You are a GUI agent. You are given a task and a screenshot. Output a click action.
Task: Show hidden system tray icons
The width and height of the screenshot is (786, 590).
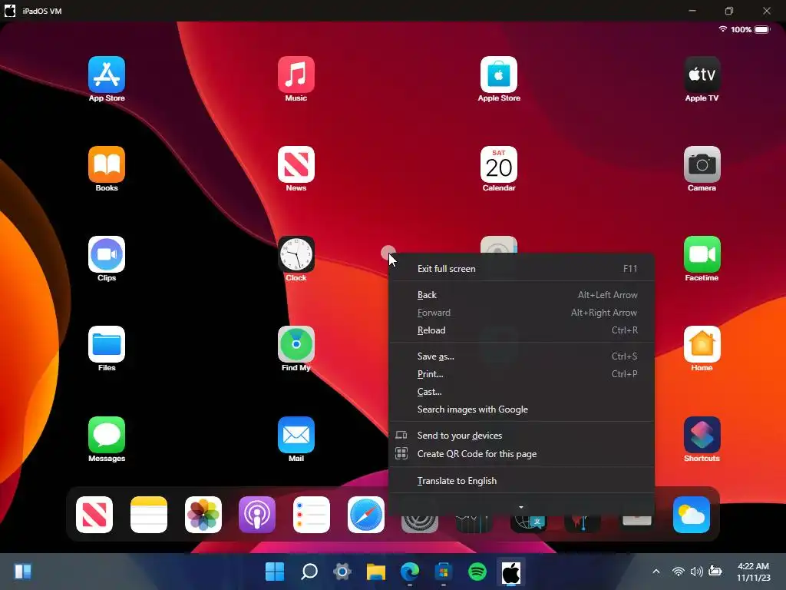656,572
